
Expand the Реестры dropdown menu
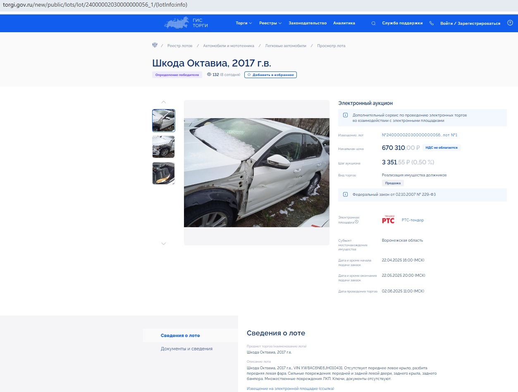(270, 23)
